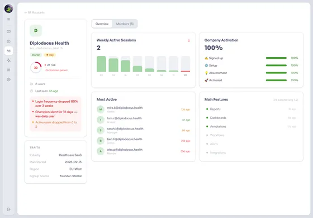Open the settings gear sidebar icon
Image resolution: width=313 pixels, height=218 pixels.
[8, 80]
